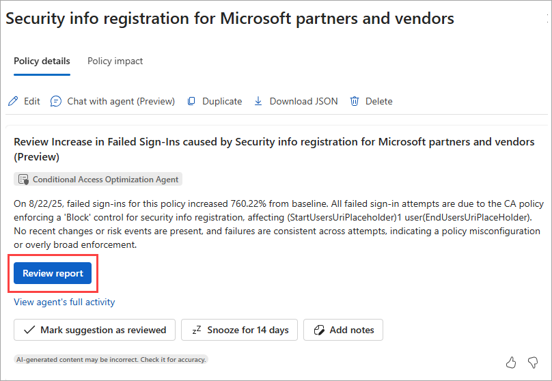Click the Duplicate toolbar label

(222, 101)
